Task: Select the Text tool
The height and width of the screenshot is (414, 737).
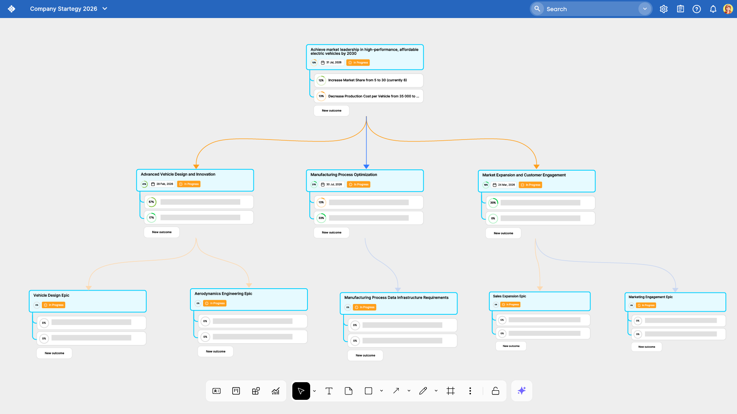Action: [x=329, y=391]
